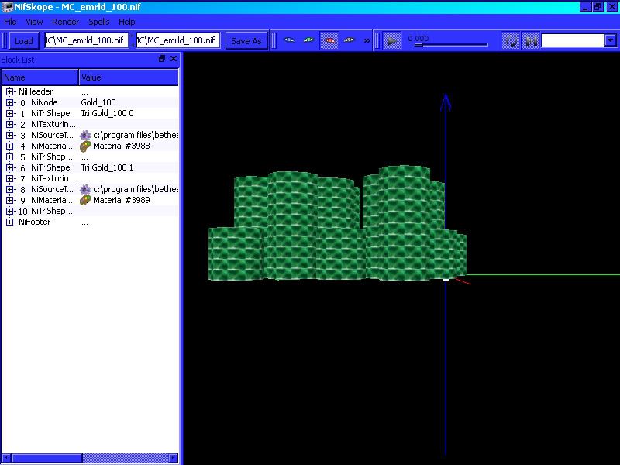Open the animation sequence dropdown
The image size is (620, 465).
(x=611, y=40)
